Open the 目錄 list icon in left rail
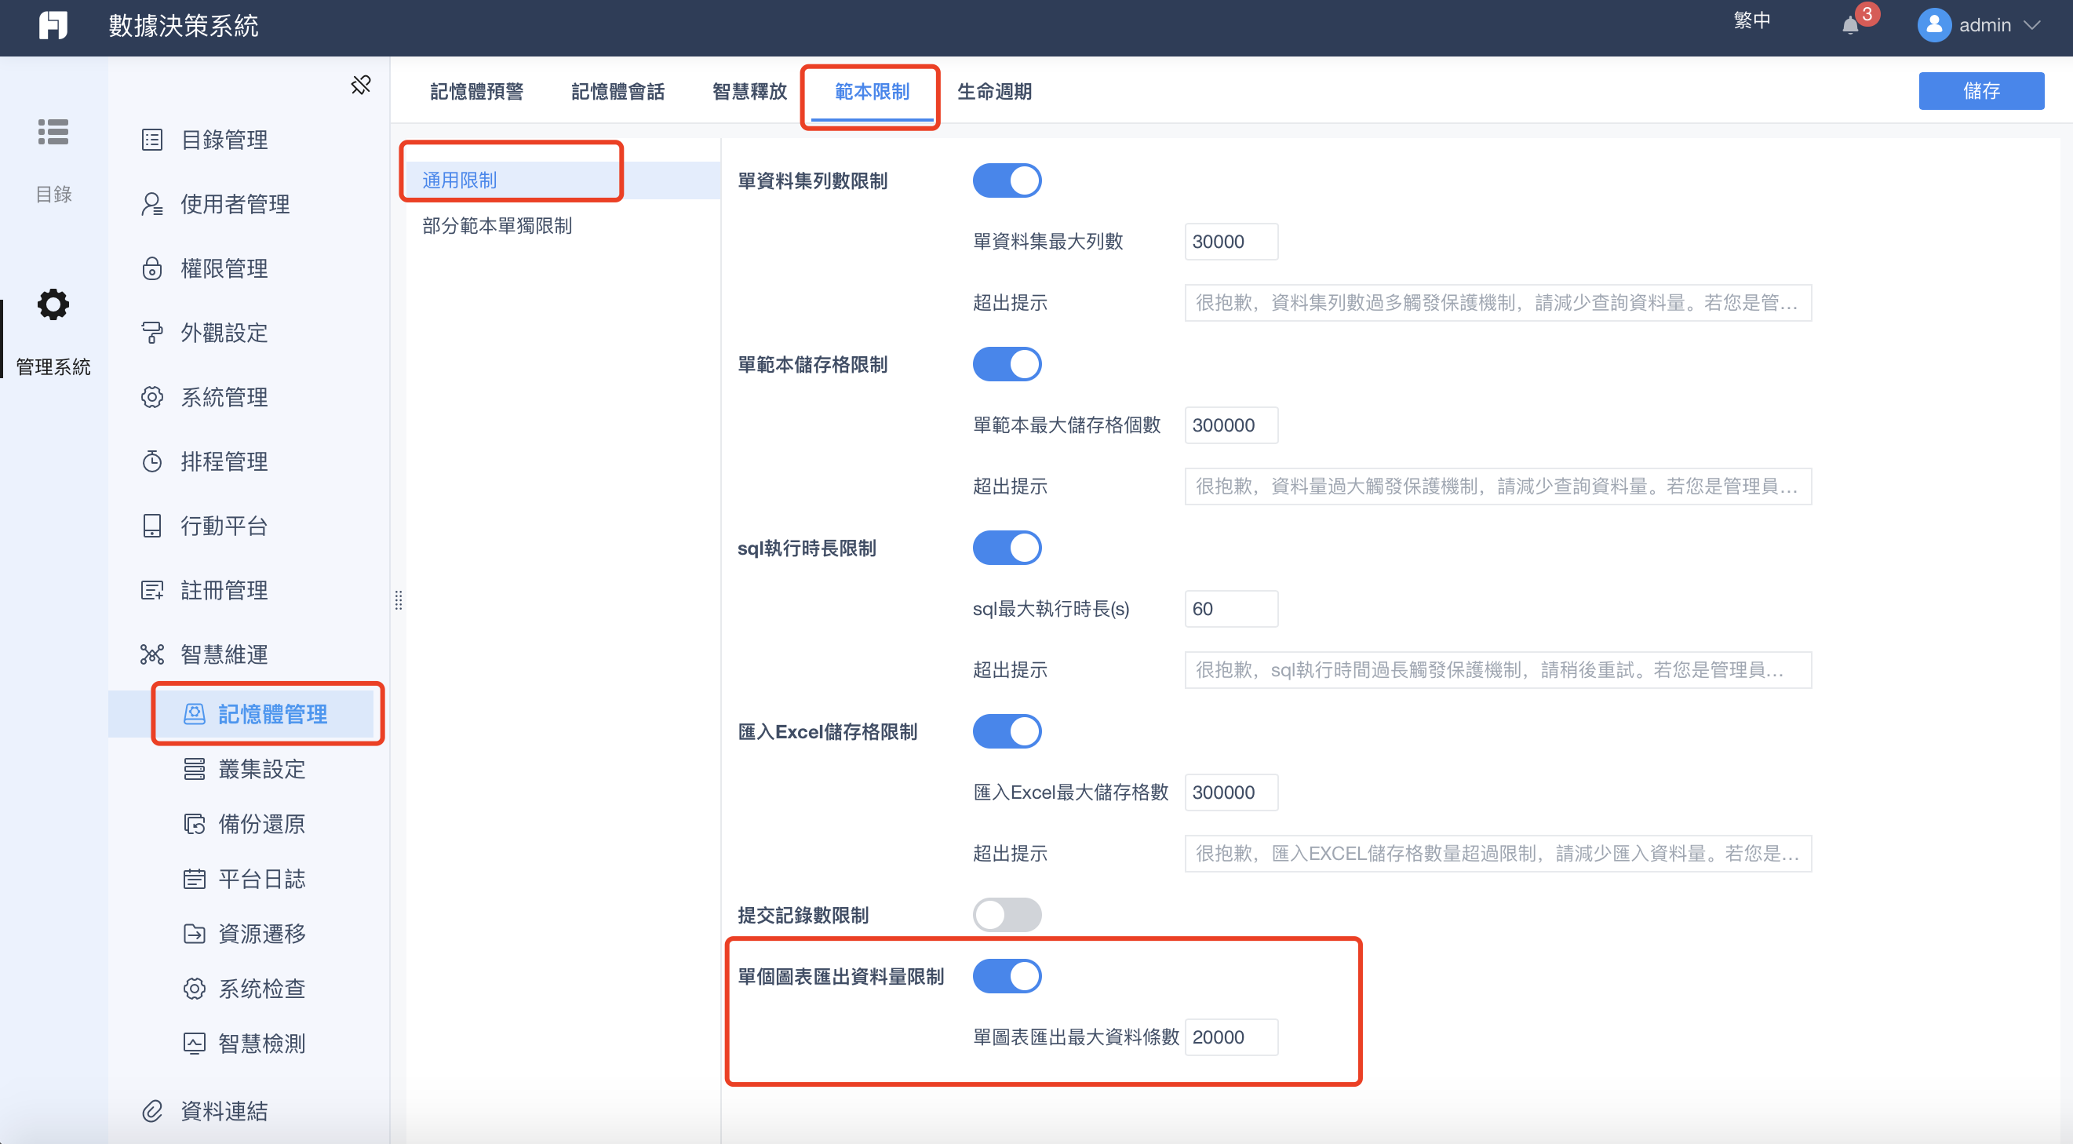2073x1144 pixels. coord(53,131)
